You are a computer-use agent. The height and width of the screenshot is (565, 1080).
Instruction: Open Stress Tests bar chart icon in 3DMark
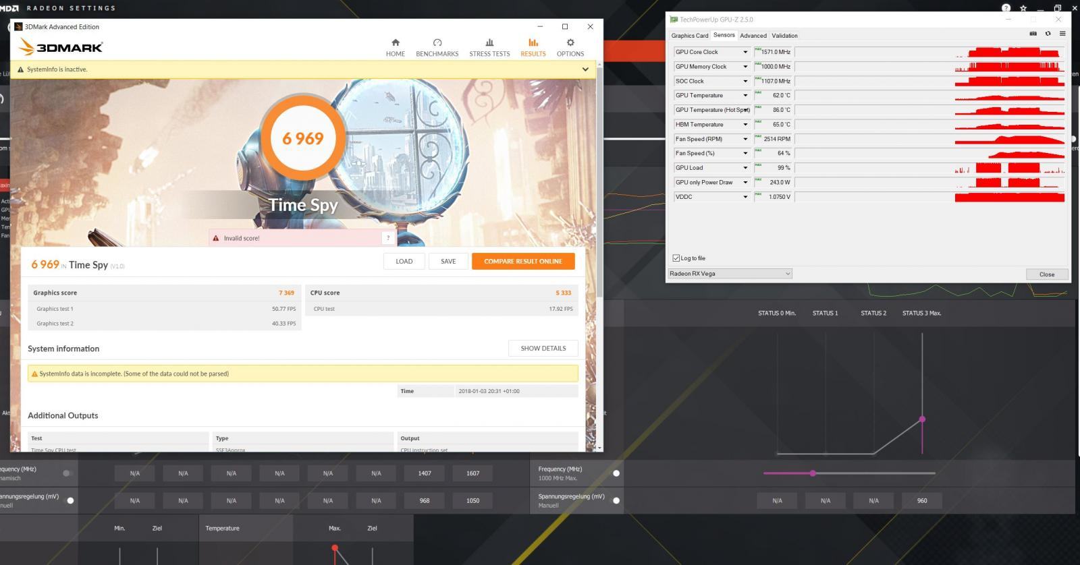489,42
